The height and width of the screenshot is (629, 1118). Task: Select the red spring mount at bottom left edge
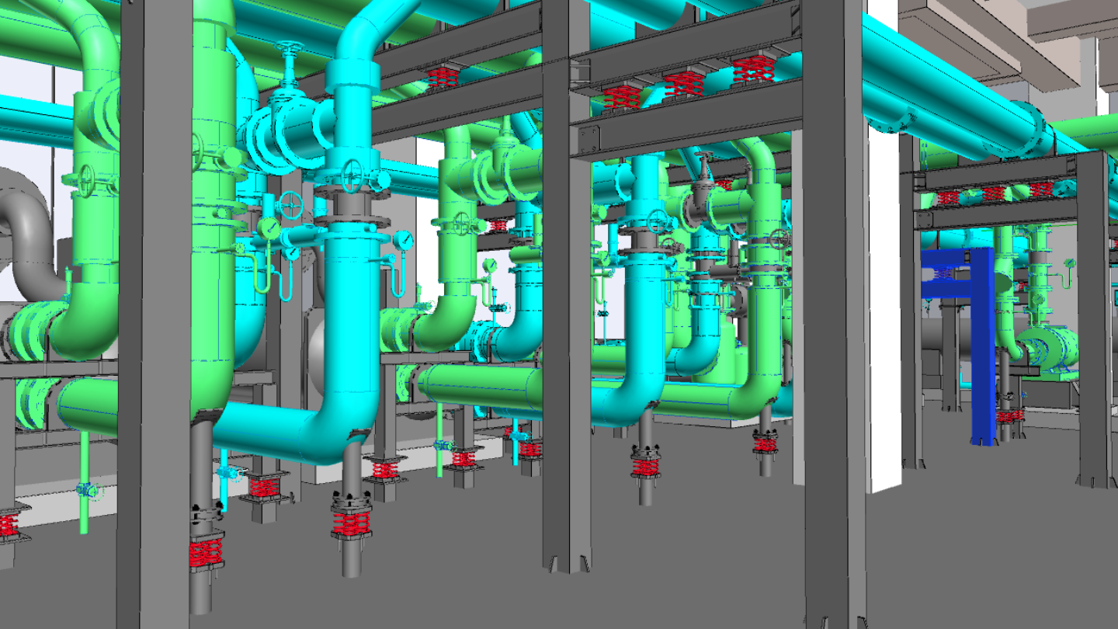tap(9, 525)
